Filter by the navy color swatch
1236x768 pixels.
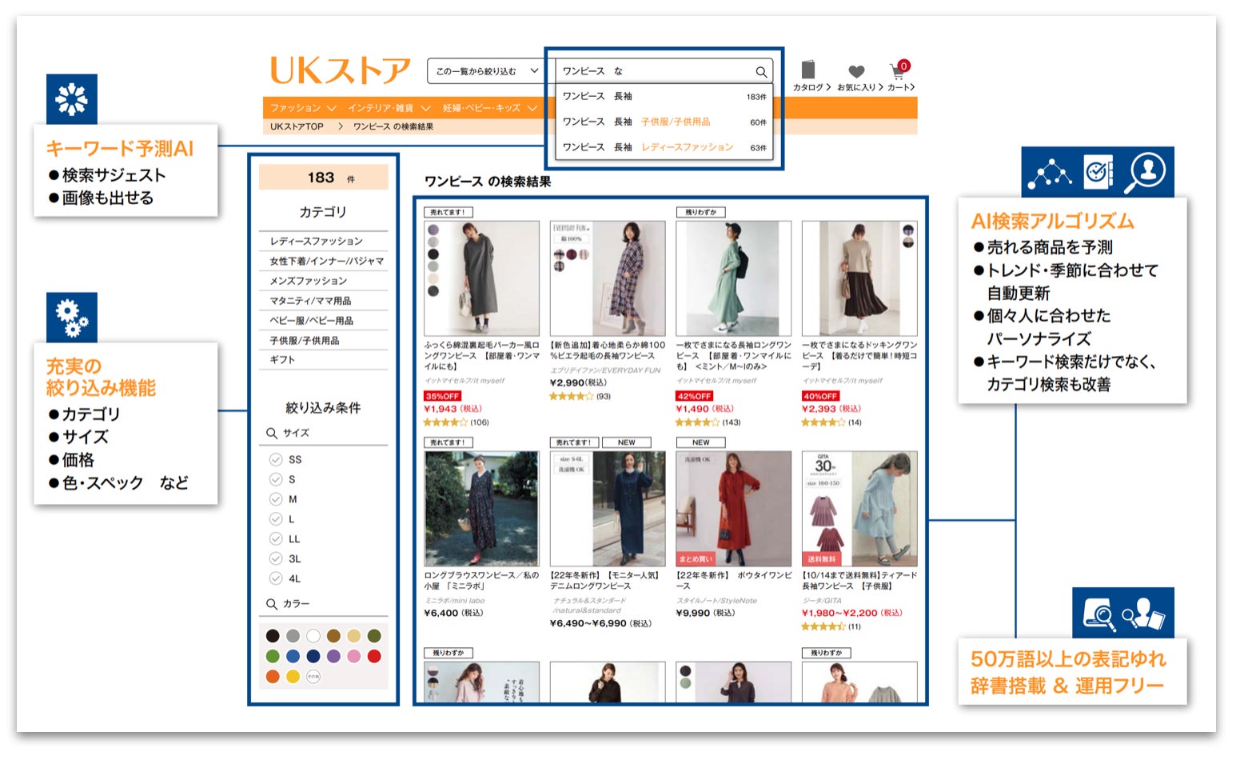pos(313,656)
